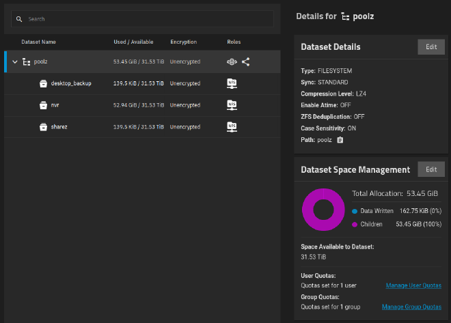Copy the poolz path with the clipboard icon
Screen dimensions: 451x323
(340, 140)
